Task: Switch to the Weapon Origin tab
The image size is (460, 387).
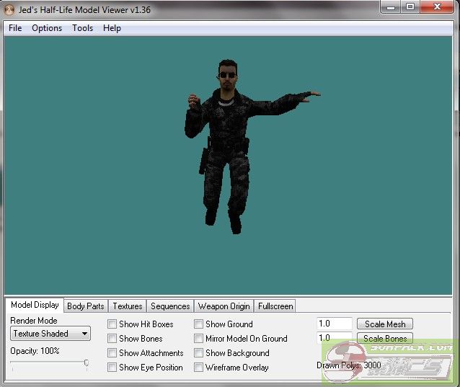Action: point(224,306)
